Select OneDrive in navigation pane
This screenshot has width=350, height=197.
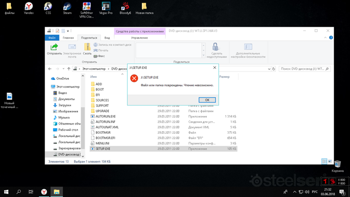tap(60, 78)
